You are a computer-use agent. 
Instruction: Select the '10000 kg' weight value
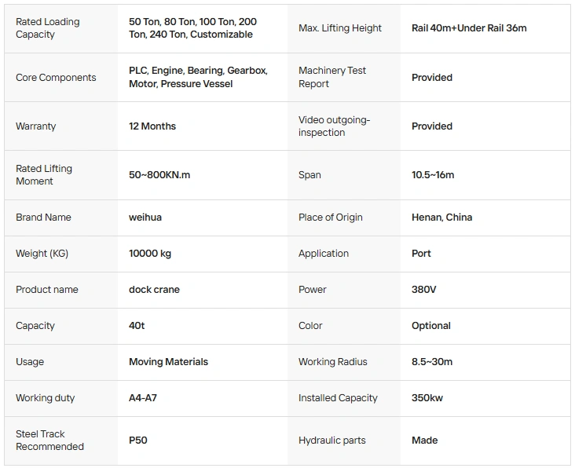point(150,254)
